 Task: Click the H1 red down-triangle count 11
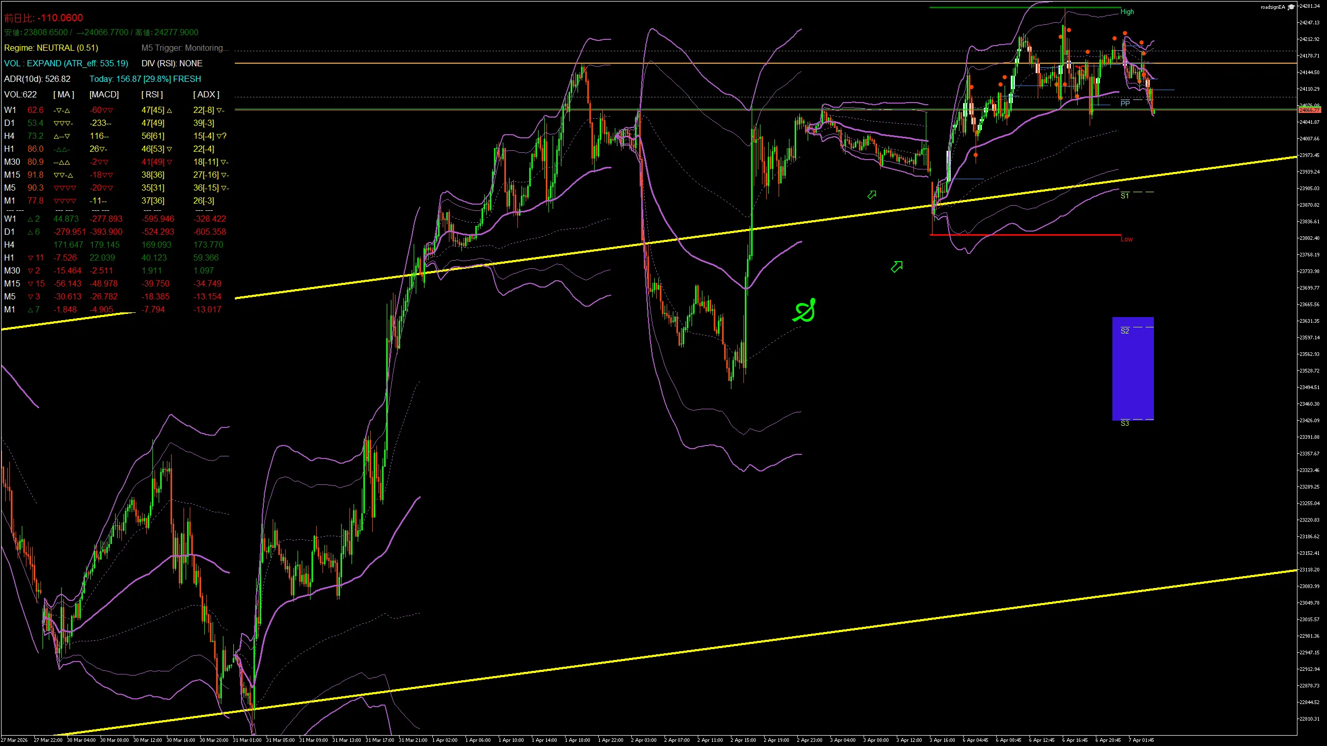[x=36, y=257]
